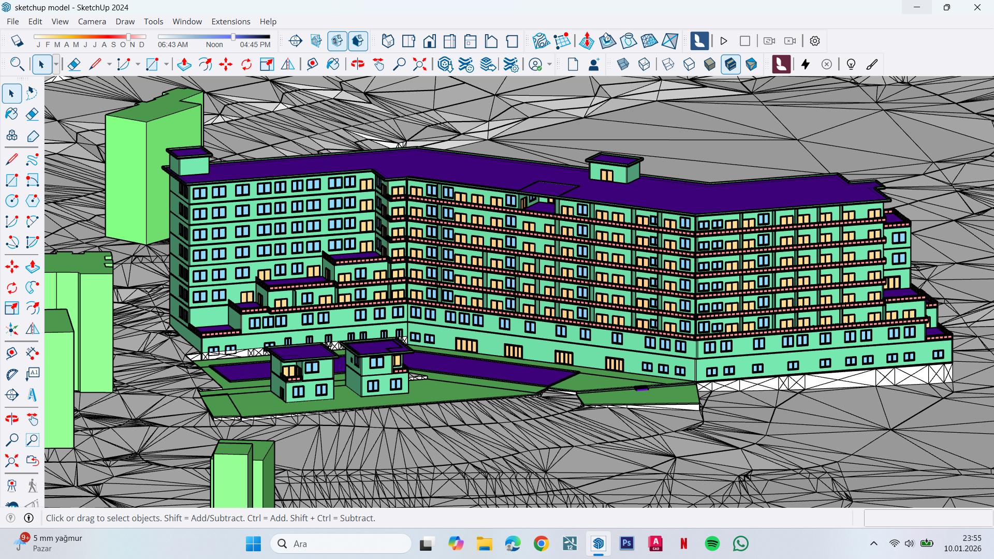Click the V-Ray play render button

724,41
